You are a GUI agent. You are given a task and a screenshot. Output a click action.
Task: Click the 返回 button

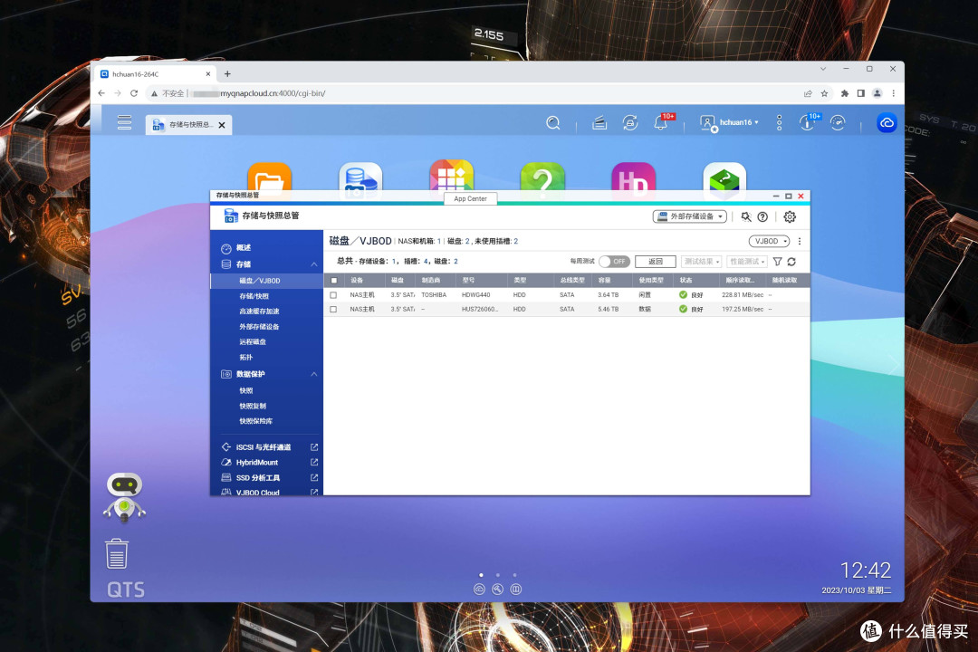point(656,262)
